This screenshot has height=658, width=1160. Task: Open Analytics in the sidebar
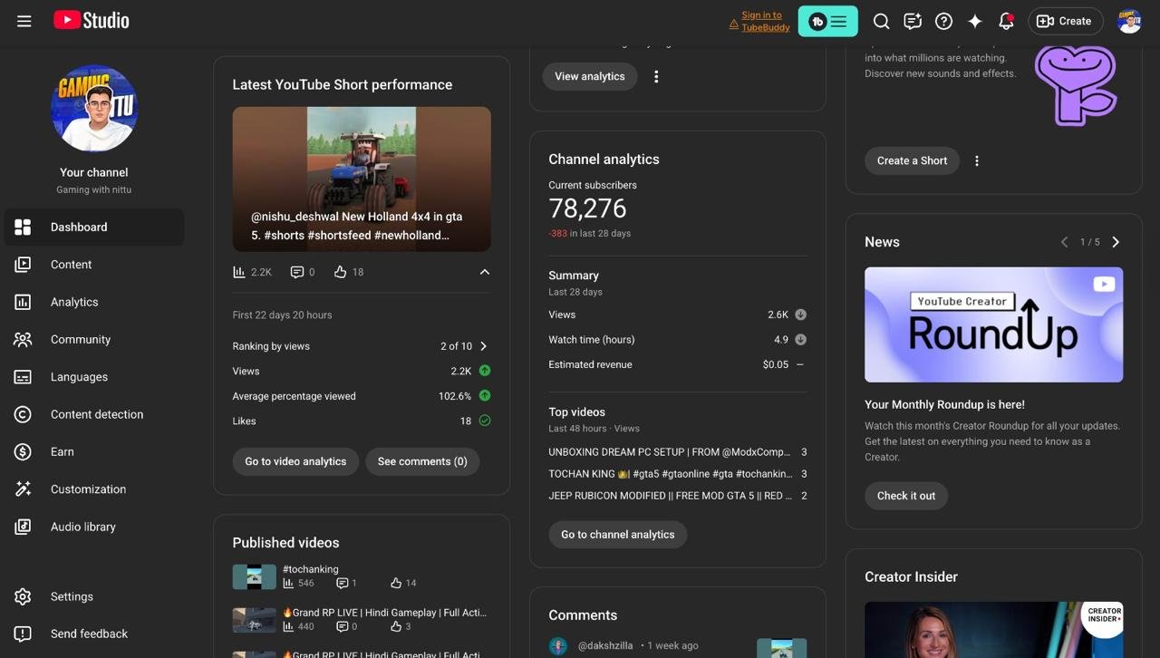click(x=74, y=302)
